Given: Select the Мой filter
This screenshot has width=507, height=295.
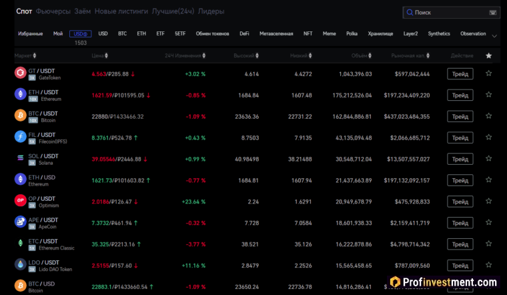Looking at the screenshot, I should pos(58,33).
